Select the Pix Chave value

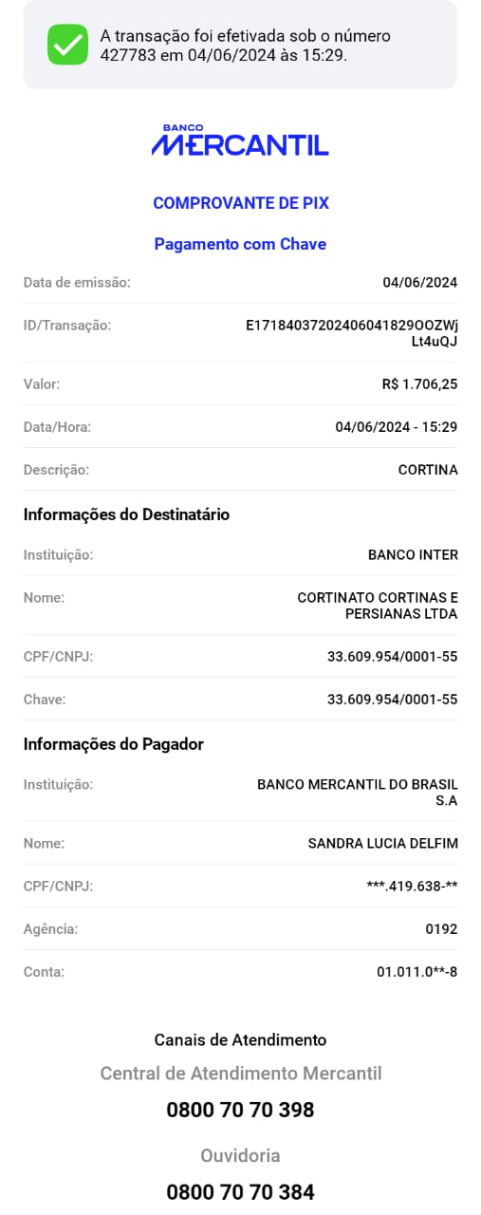tap(393, 700)
